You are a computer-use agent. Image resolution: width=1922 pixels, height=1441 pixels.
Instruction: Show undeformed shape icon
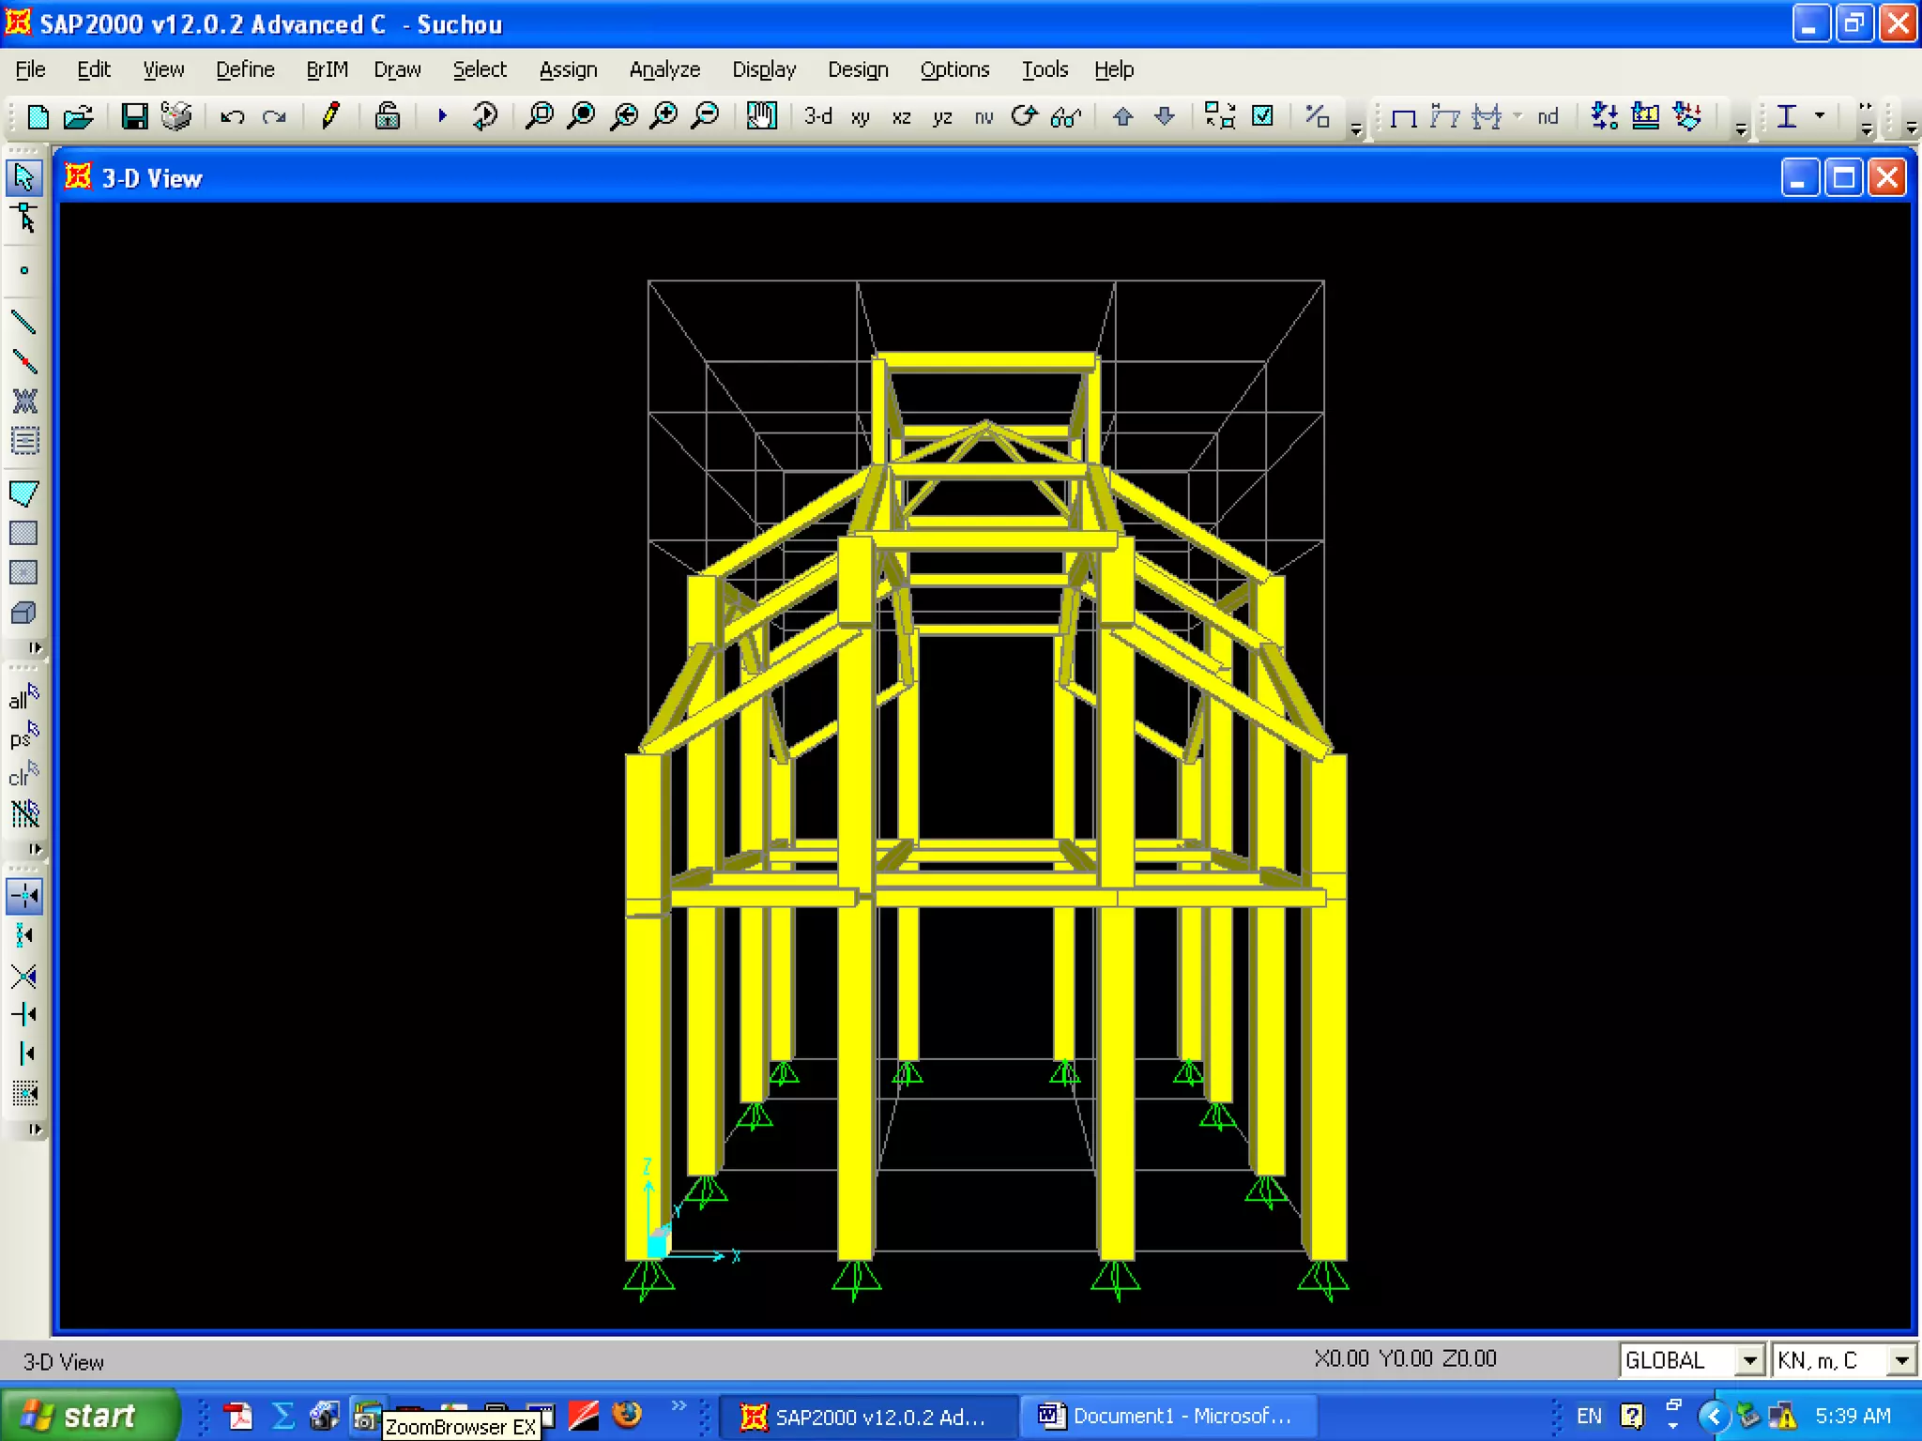click(1404, 116)
